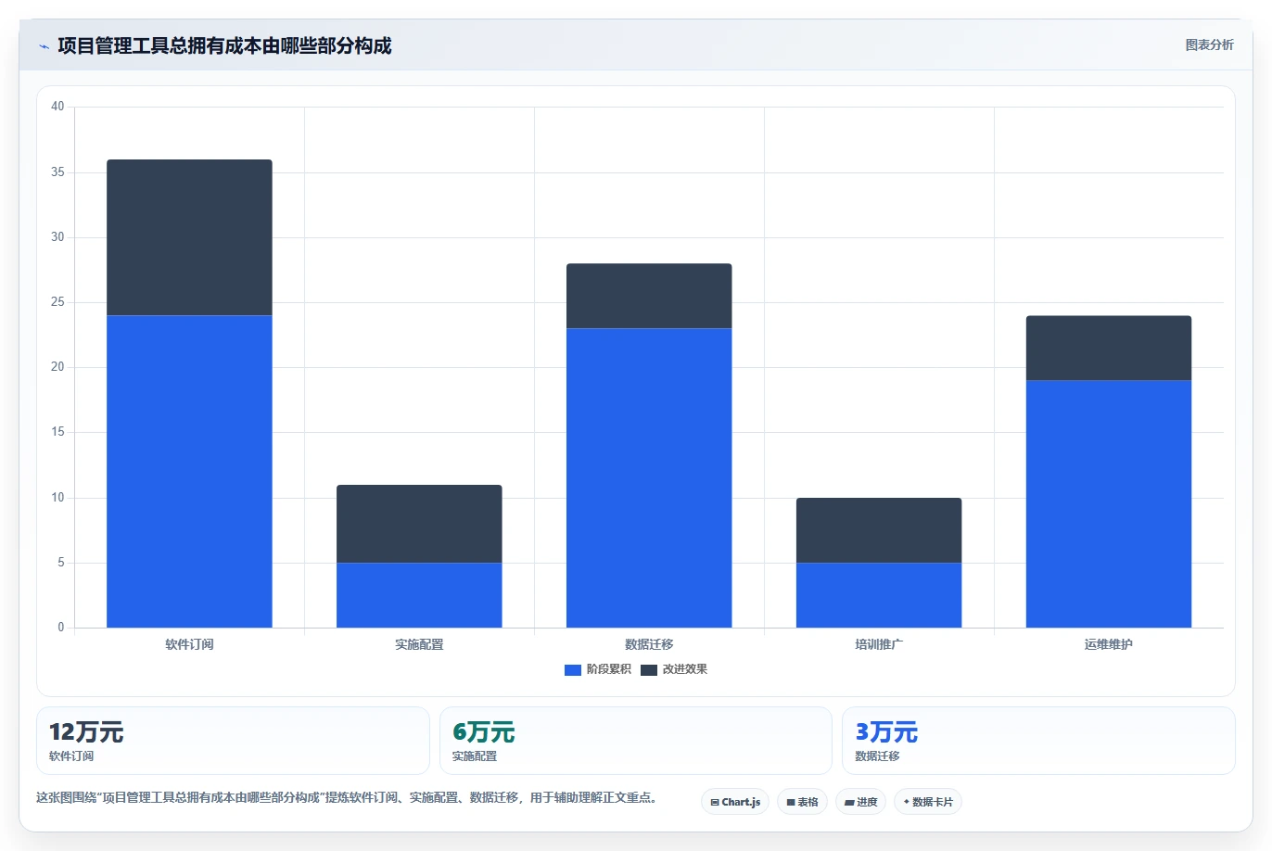Select the 表格 tag chip
1272x851 pixels.
coord(802,802)
